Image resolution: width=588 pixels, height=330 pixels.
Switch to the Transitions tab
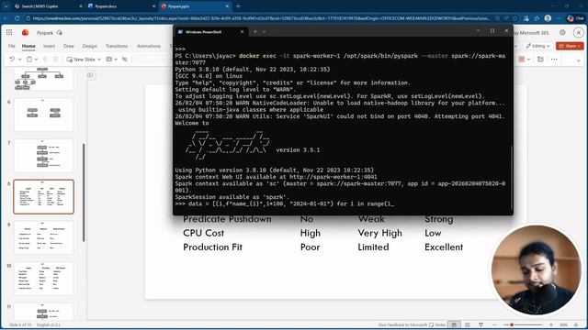pyautogui.click(x=117, y=46)
